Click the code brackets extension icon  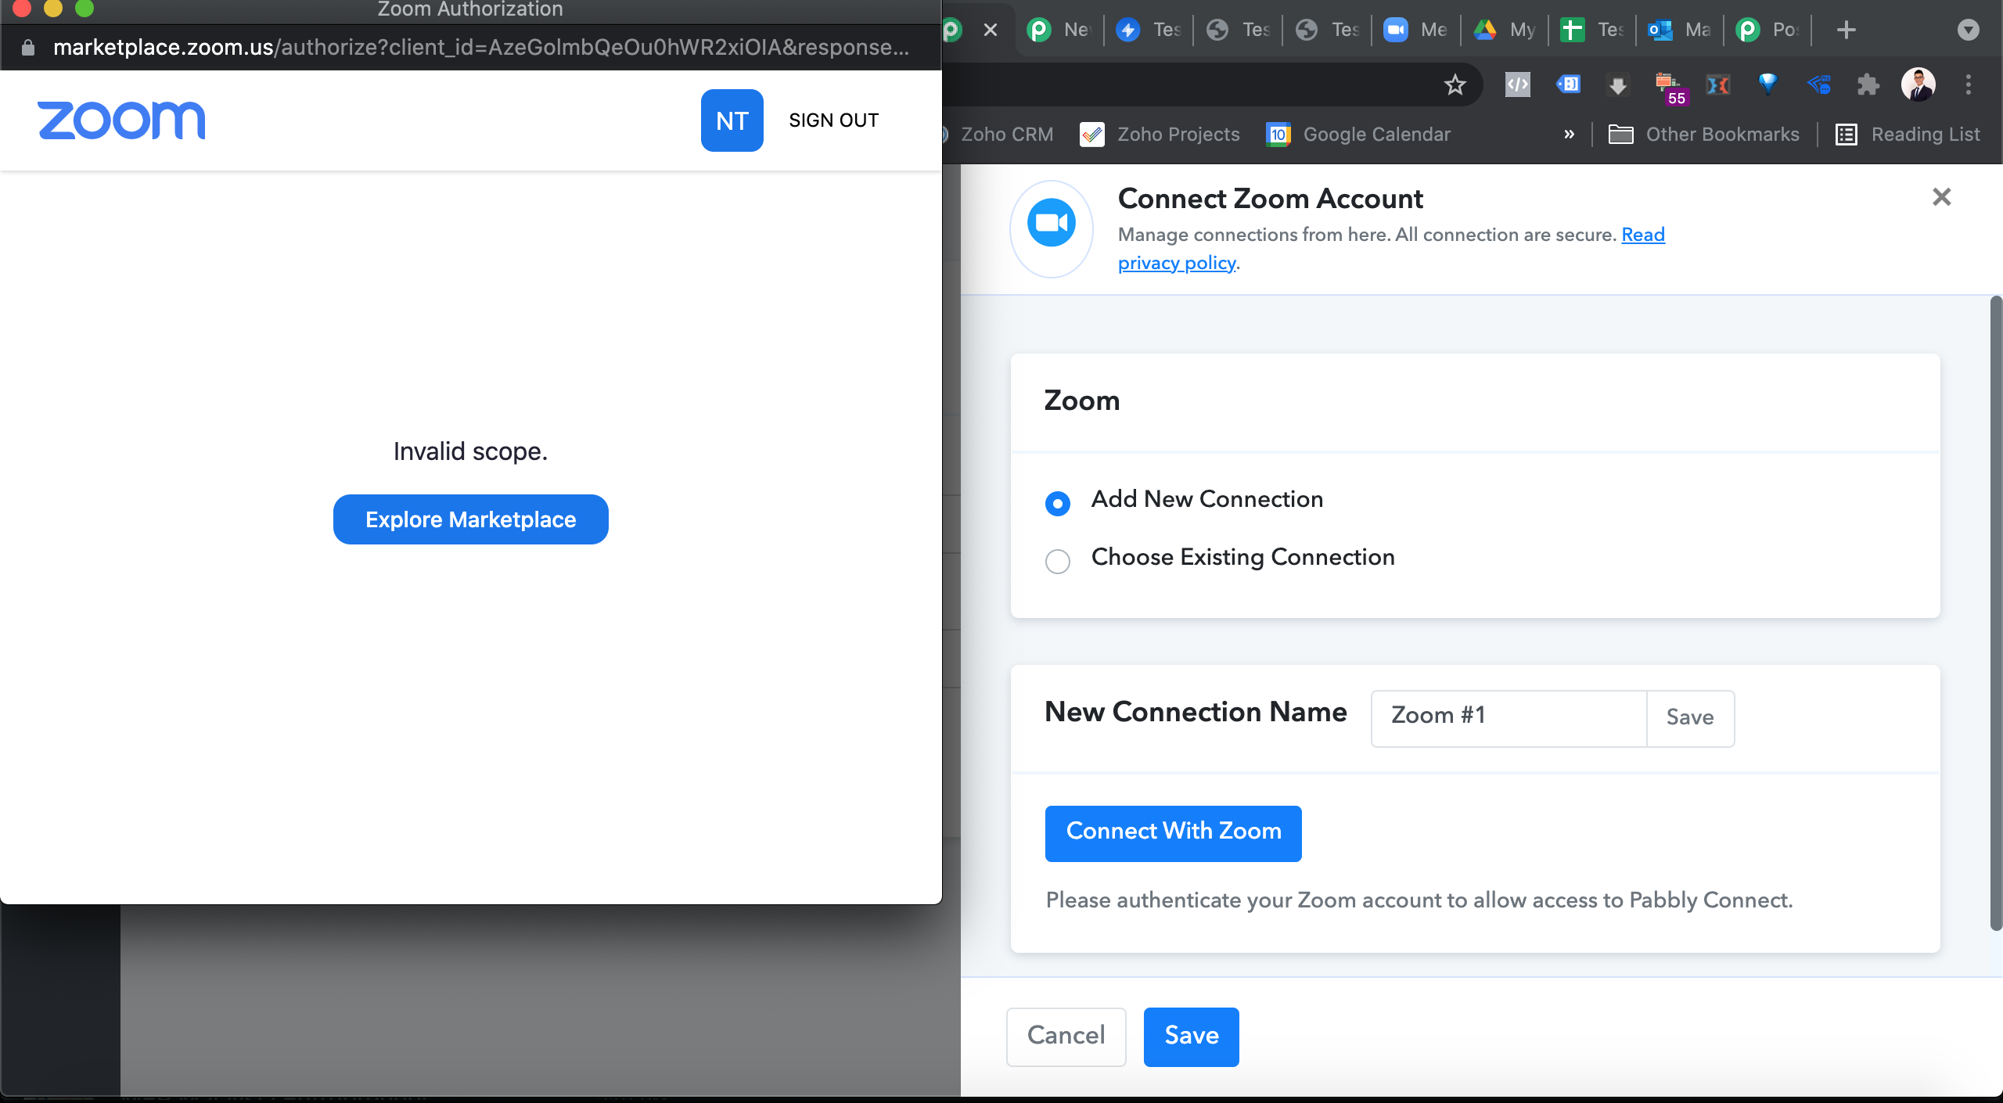(1517, 84)
